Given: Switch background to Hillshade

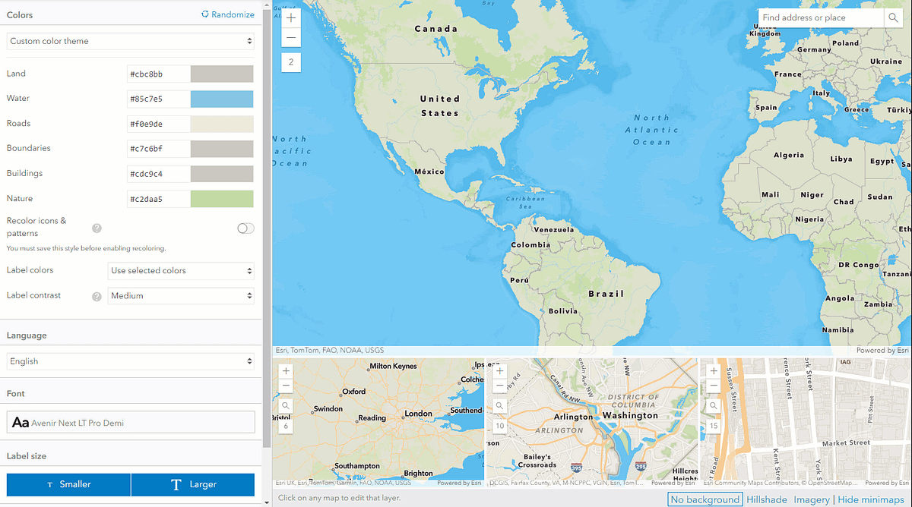Looking at the screenshot, I should [x=767, y=499].
